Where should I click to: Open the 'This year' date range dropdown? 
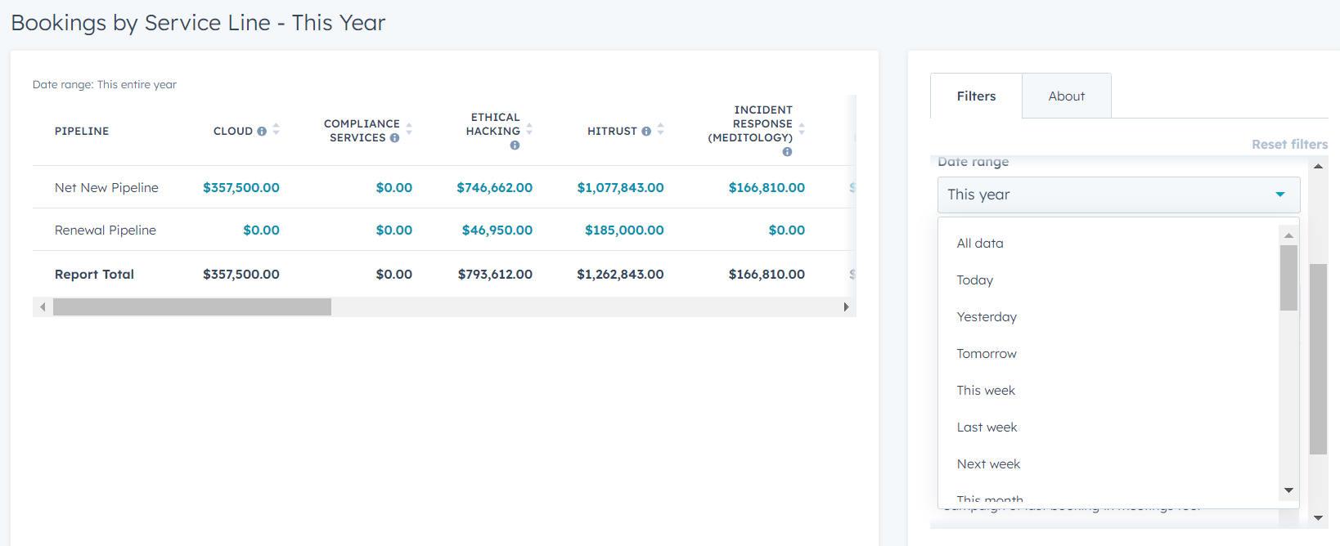point(1117,195)
